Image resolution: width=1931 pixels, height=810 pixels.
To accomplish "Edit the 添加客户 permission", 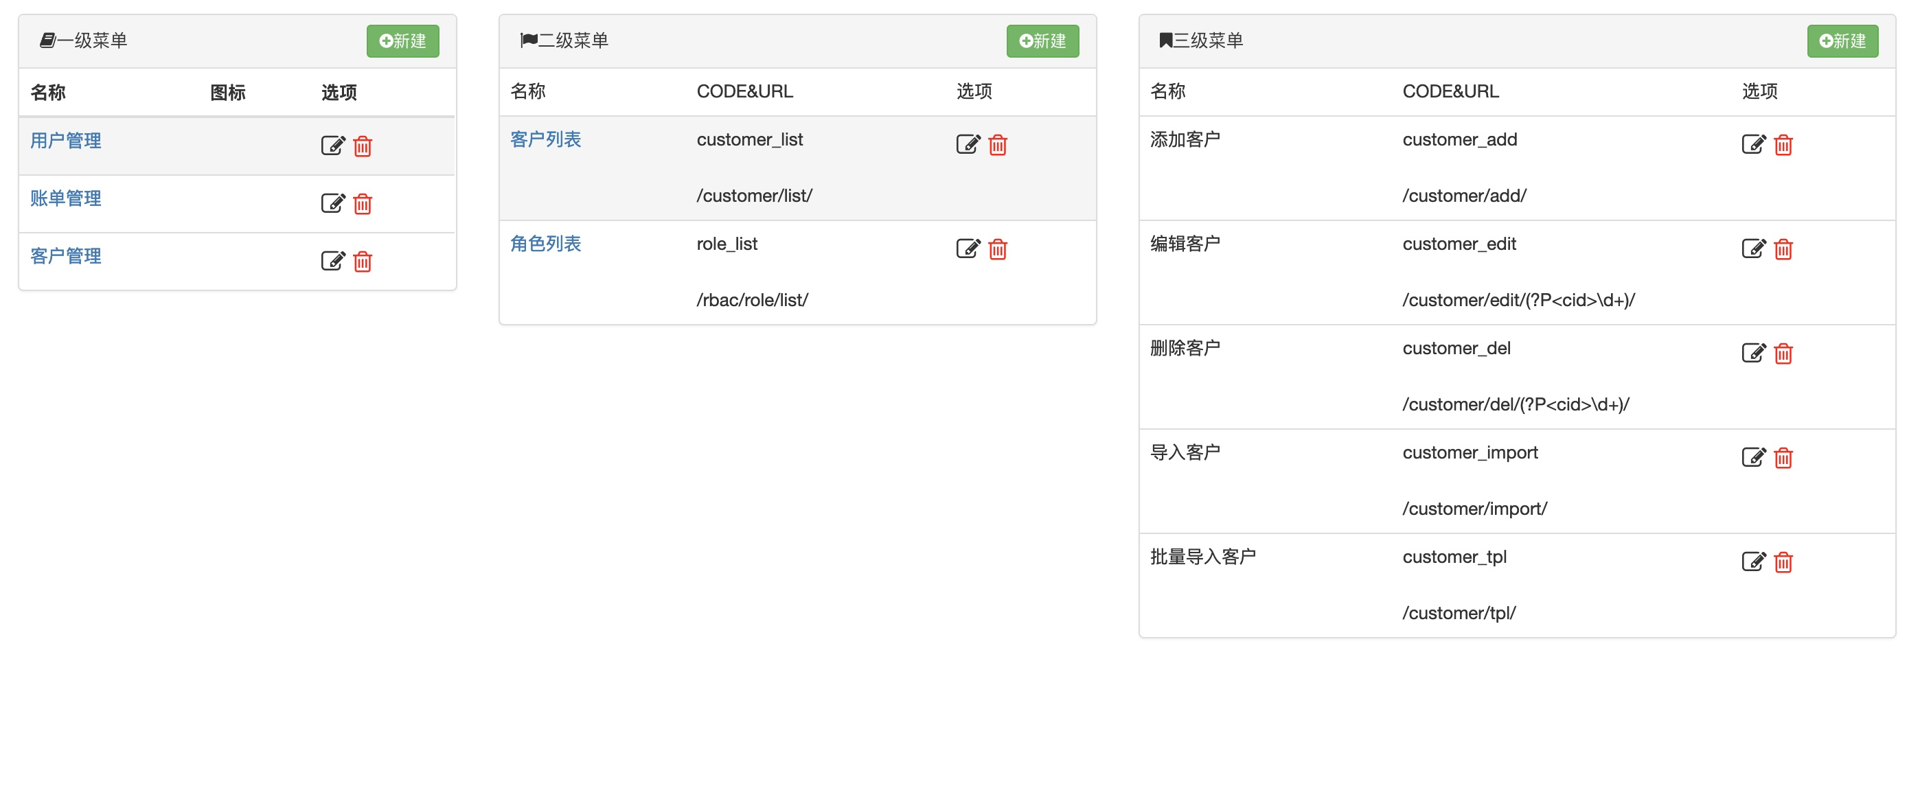I will (1753, 144).
